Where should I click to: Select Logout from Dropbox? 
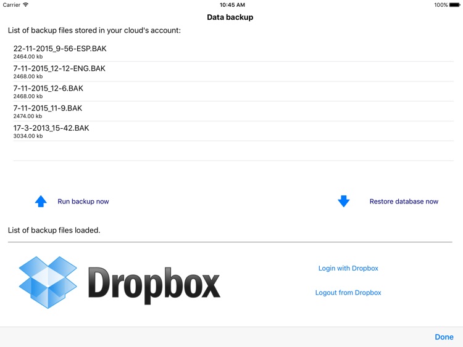pos(348,293)
